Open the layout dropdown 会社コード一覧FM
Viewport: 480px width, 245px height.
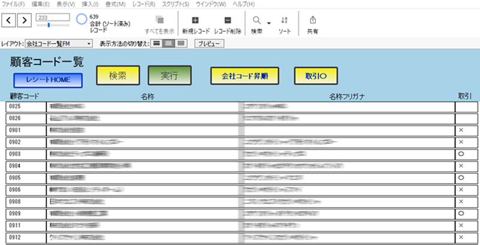click(59, 44)
